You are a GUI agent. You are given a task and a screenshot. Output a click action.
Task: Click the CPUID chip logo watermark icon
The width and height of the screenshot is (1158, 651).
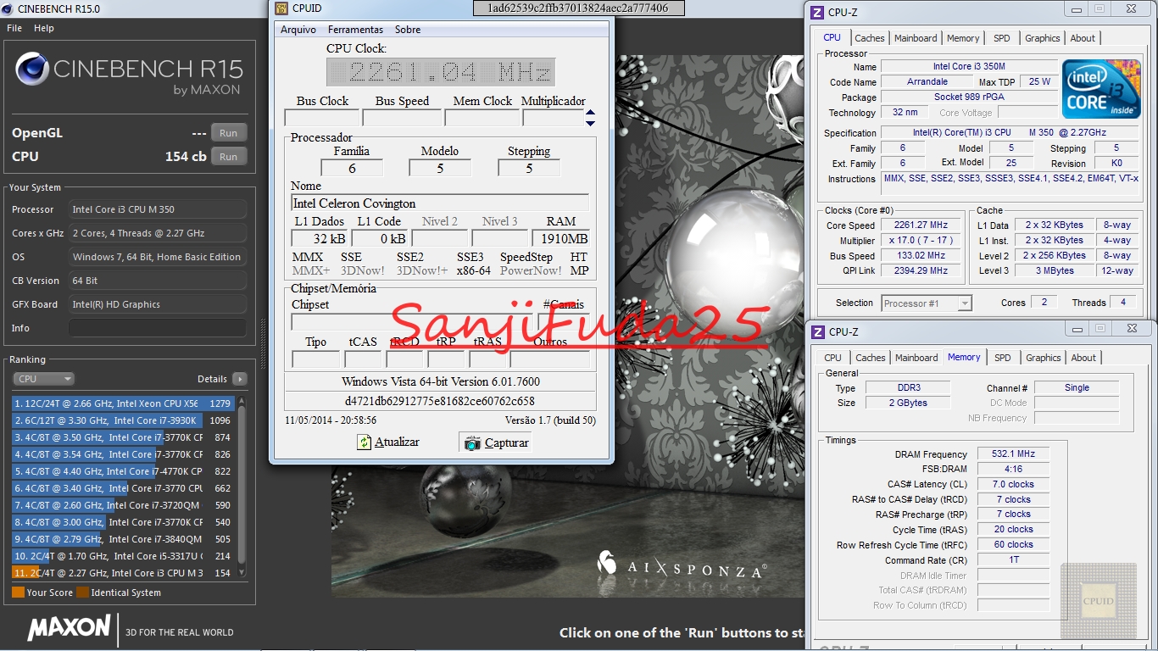pos(1098,601)
